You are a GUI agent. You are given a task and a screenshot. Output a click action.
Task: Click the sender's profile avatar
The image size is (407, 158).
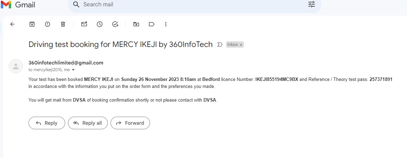pyautogui.click(x=15, y=66)
